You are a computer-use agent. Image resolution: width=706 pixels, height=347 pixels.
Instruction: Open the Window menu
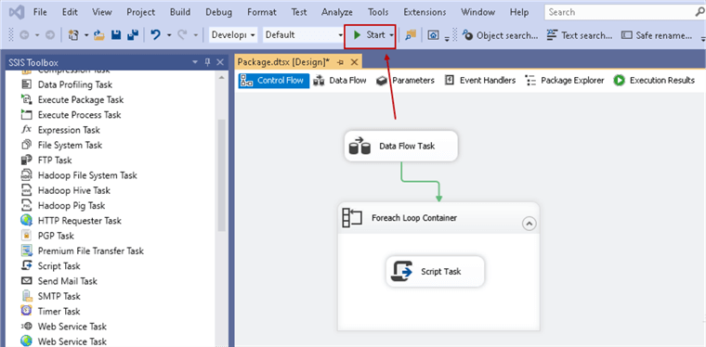477,12
